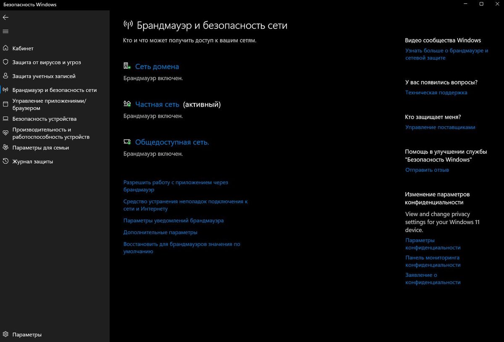The image size is (504, 342).
Task: Click the back arrow icon
Action: coord(5,17)
